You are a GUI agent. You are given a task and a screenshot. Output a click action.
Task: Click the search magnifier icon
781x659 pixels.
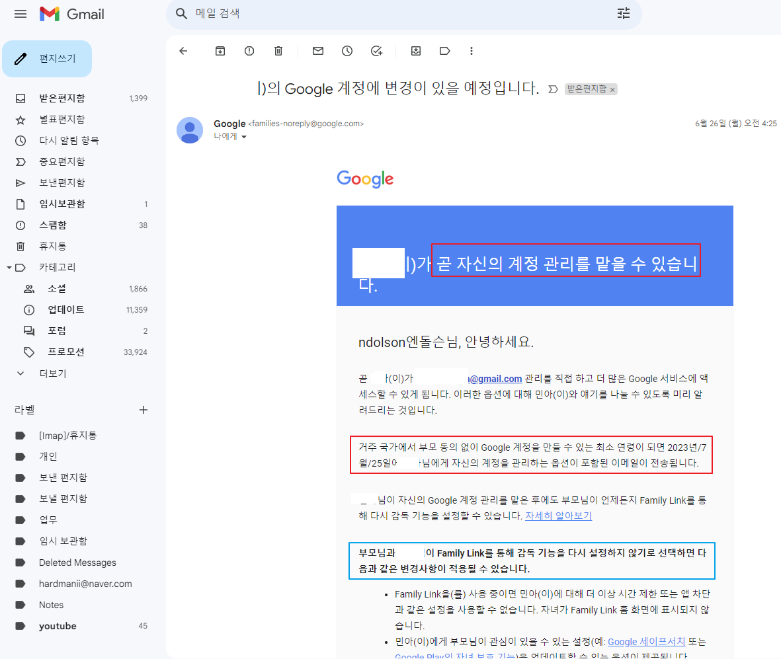[182, 13]
